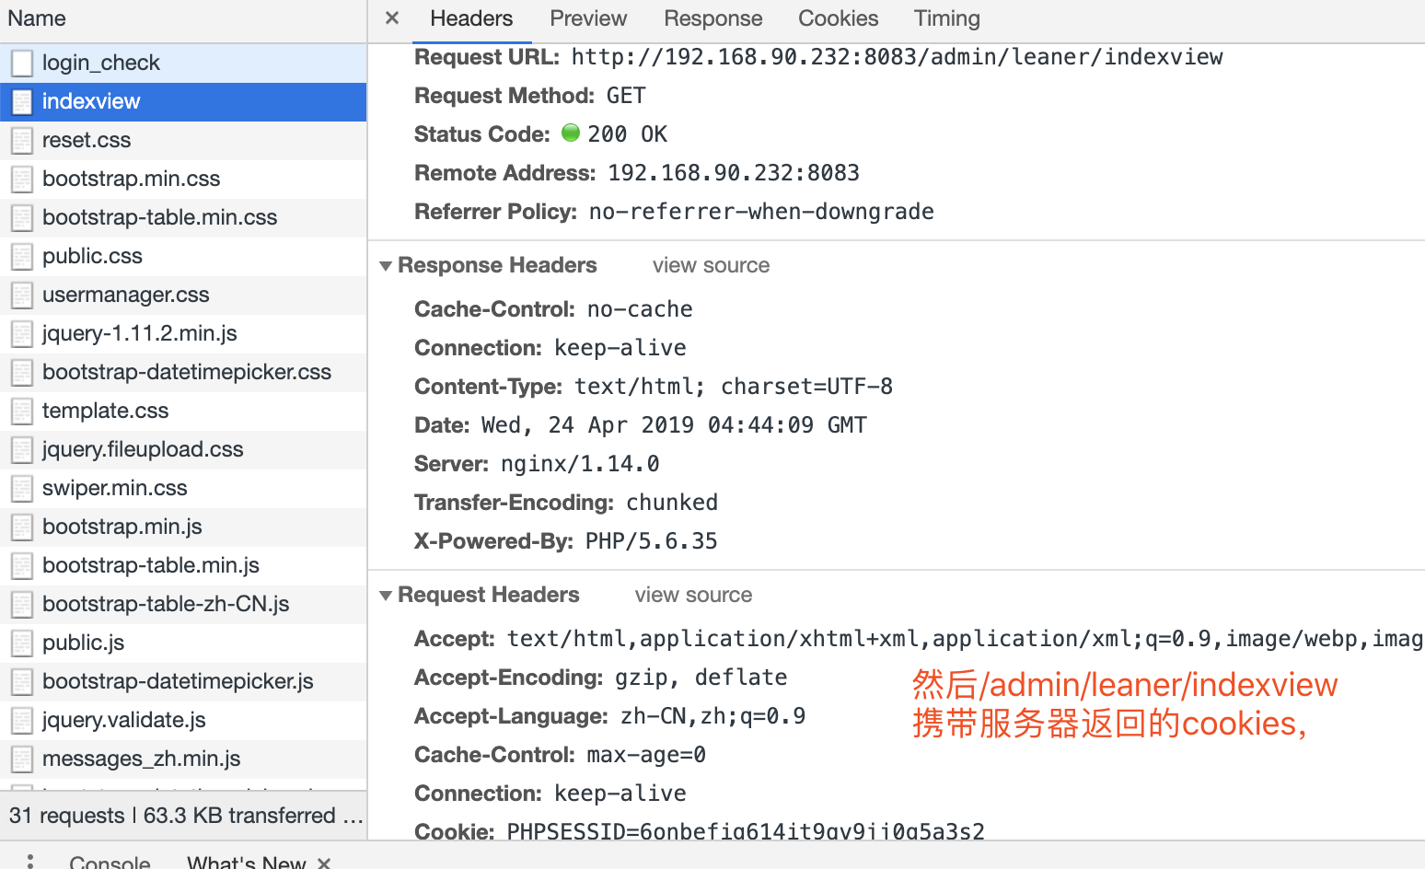The width and height of the screenshot is (1425, 869).
Task: Click the login_check file icon
Action: pos(22,63)
